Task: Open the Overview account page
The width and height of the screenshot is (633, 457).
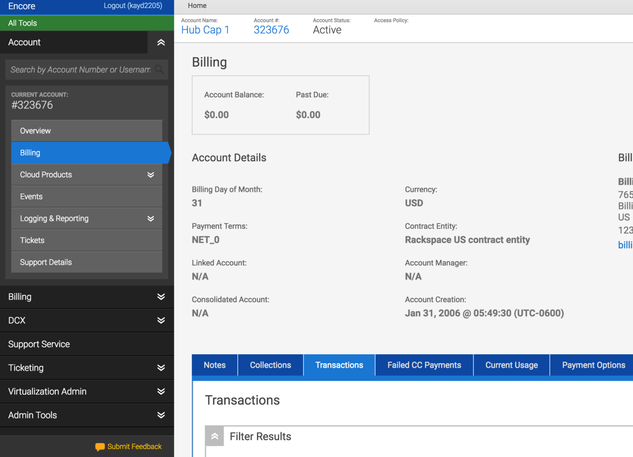Action: (x=87, y=131)
